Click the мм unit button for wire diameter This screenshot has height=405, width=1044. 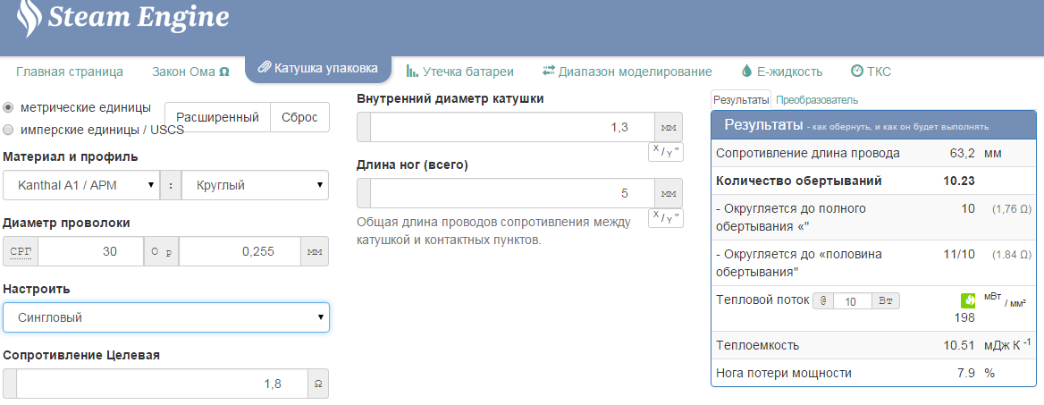point(315,251)
